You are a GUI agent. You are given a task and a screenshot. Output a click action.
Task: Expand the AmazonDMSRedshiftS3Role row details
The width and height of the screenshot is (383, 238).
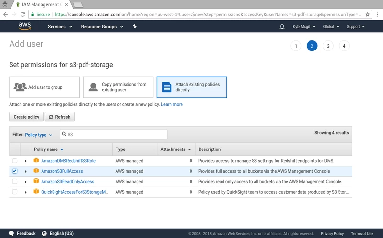pos(25,161)
